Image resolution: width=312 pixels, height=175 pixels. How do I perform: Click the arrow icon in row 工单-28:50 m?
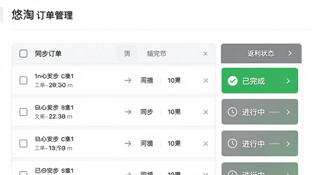pyautogui.click(x=128, y=80)
